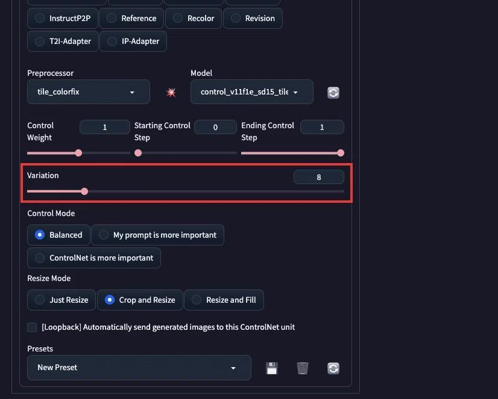Expand the New Preset dropdown
498x399 pixels.
[139, 368]
